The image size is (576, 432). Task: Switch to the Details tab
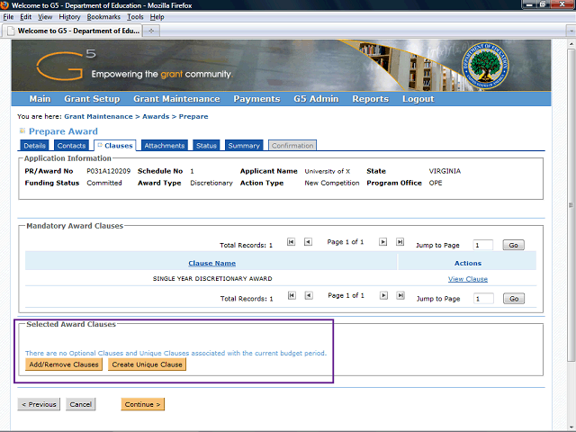34,146
